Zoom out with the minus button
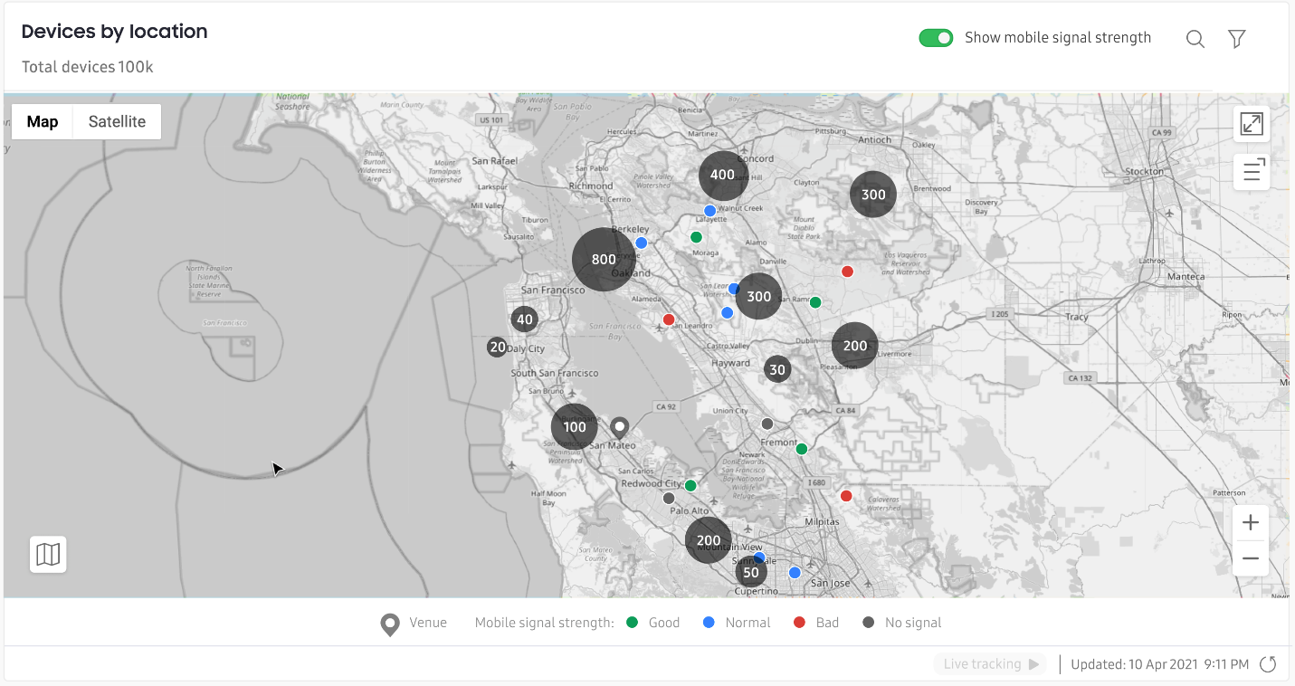 tap(1251, 559)
